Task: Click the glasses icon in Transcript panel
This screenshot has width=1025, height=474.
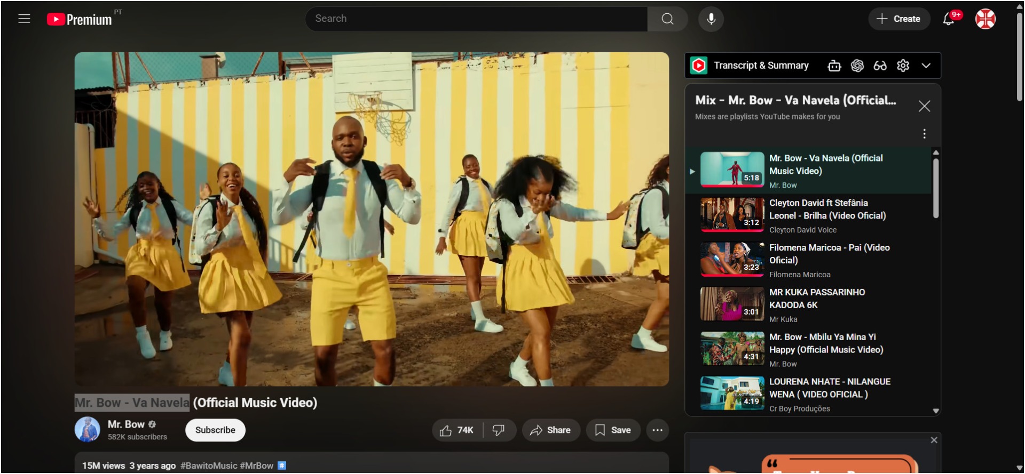Action: pos(880,66)
